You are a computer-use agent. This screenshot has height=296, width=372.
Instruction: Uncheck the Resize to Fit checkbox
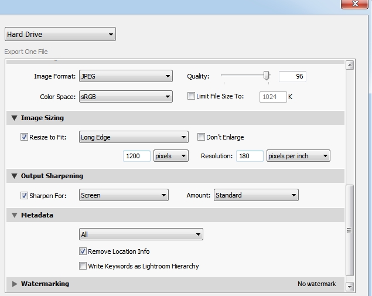click(x=24, y=137)
